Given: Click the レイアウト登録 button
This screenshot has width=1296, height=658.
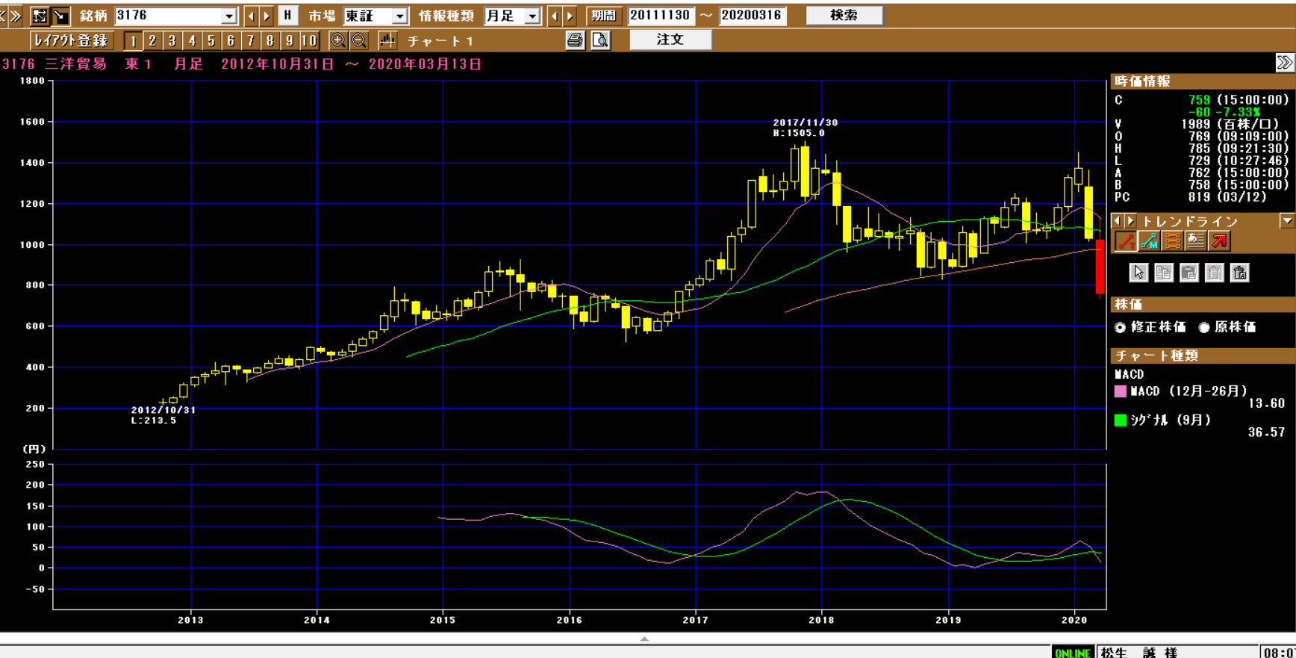Looking at the screenshot, I should point(71,40).
